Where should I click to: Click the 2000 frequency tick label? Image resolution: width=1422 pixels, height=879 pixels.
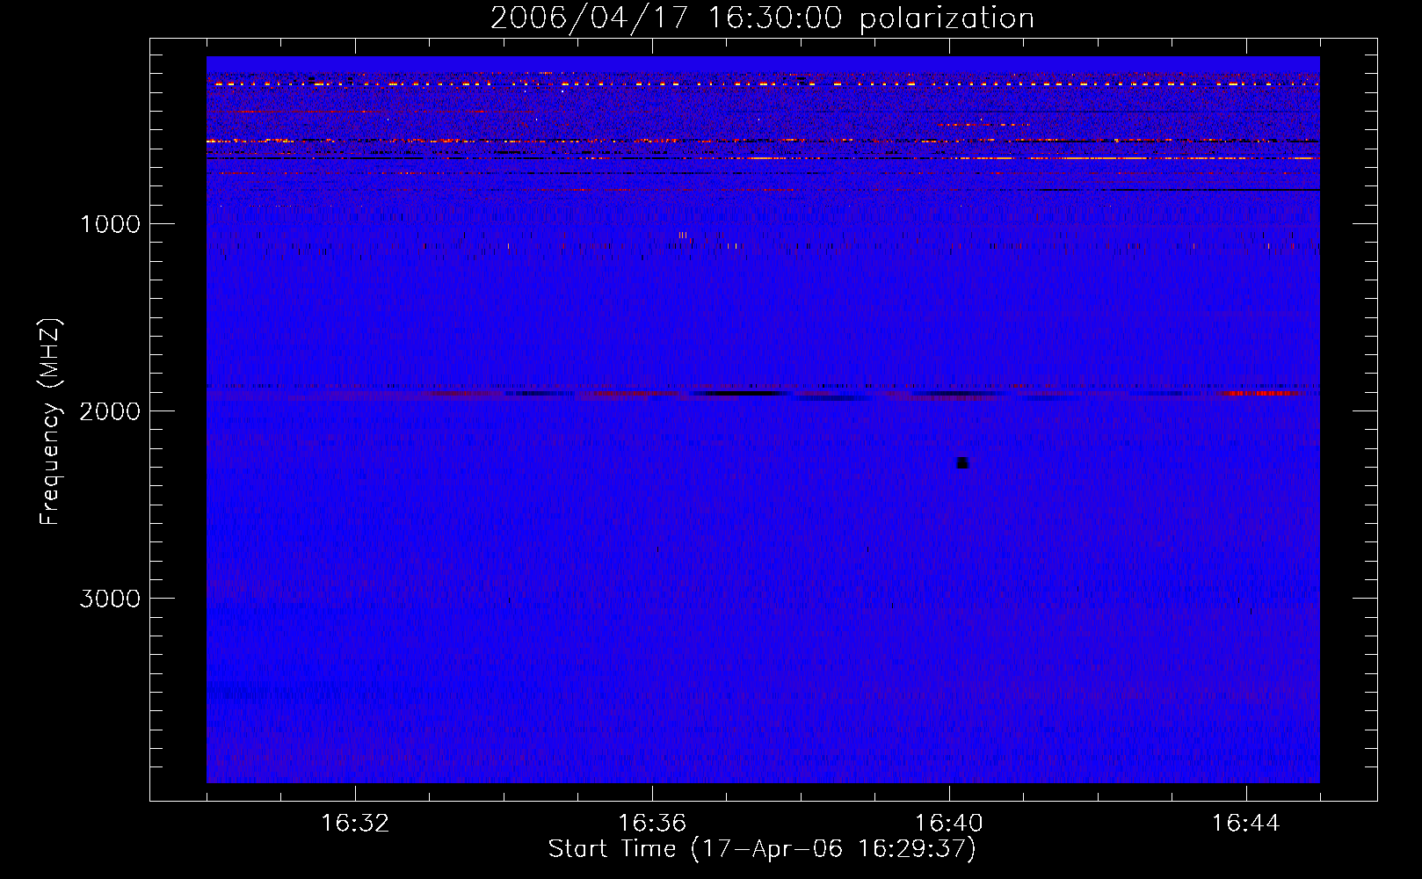point(110,411)
